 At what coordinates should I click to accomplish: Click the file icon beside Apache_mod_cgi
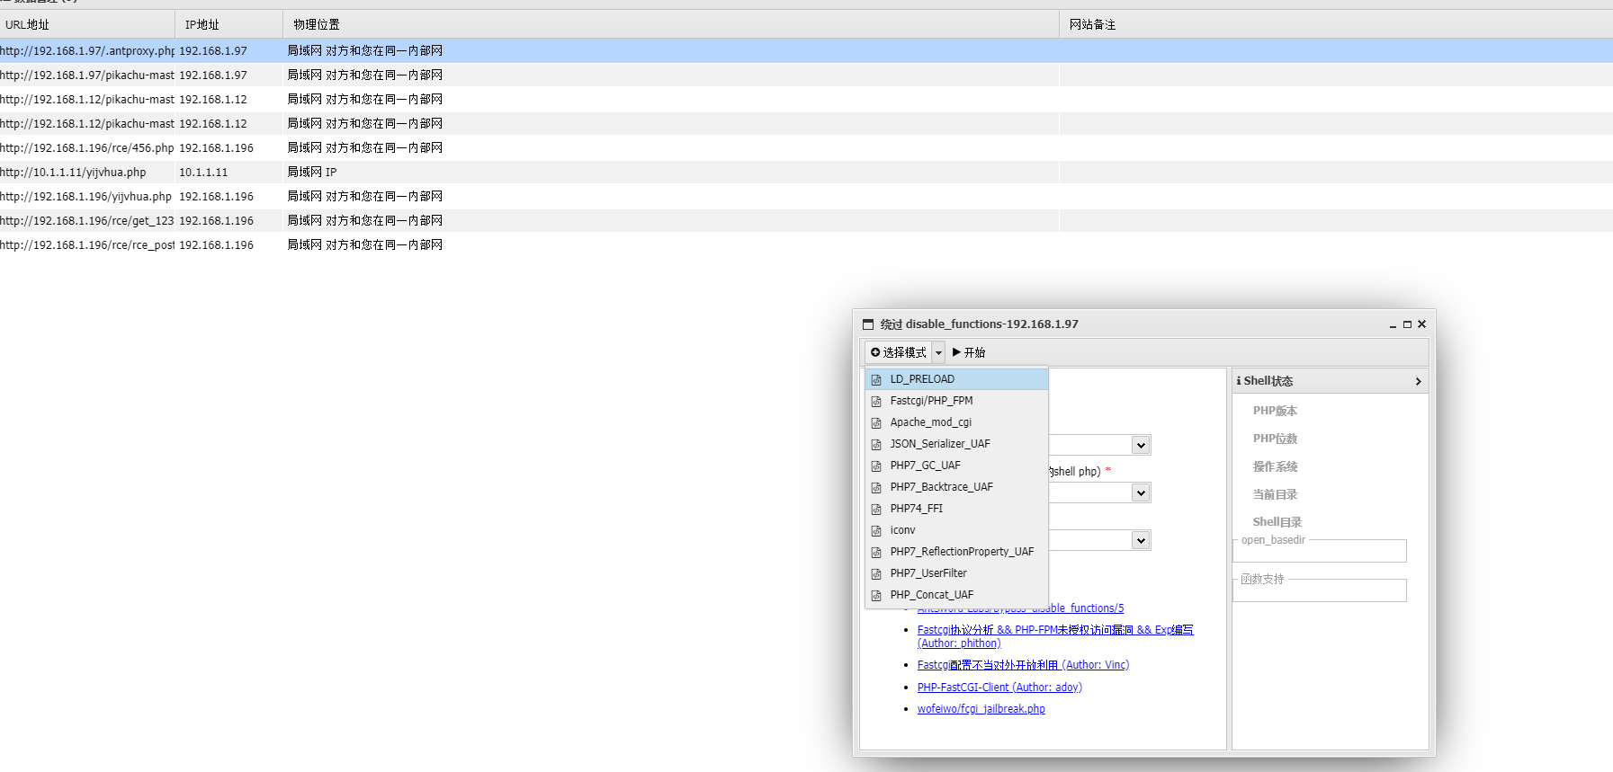click(x=876, y=422)
